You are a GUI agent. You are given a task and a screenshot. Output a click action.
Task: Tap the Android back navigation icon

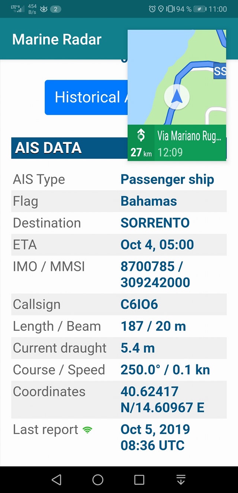[x=57, y=480]
